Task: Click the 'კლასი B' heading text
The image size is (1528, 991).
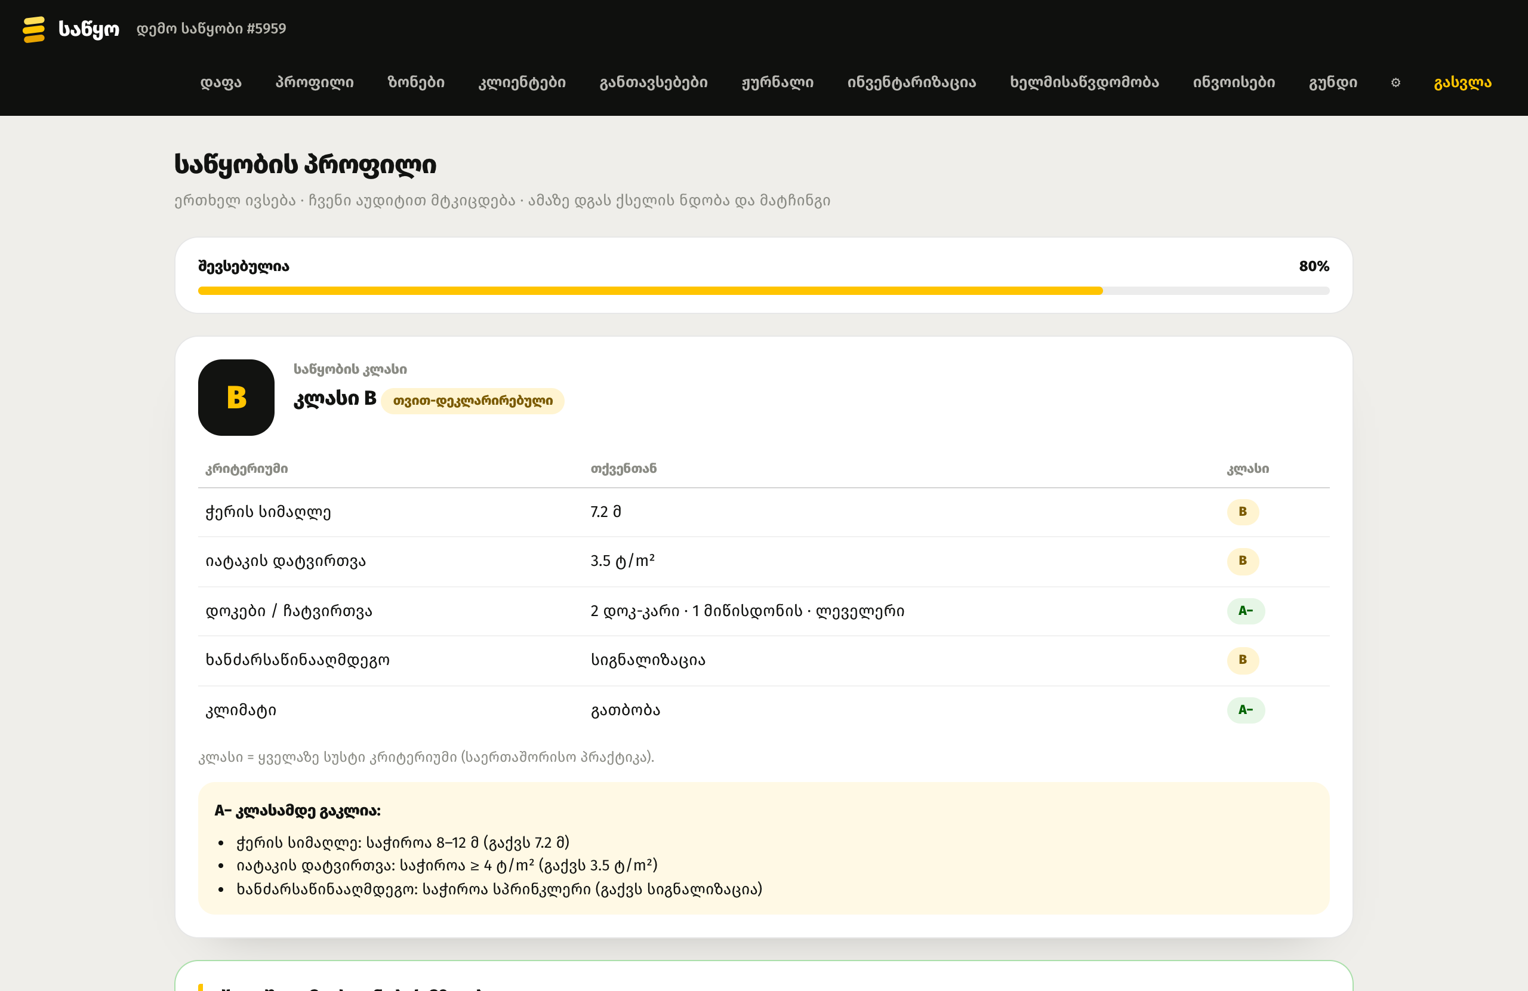Action: tap(334, 398)
